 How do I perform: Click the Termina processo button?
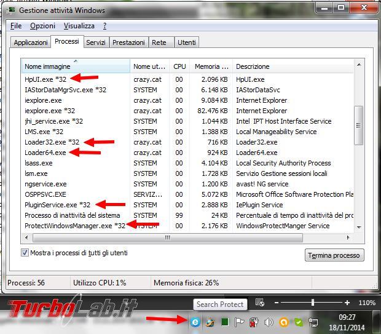334,255
